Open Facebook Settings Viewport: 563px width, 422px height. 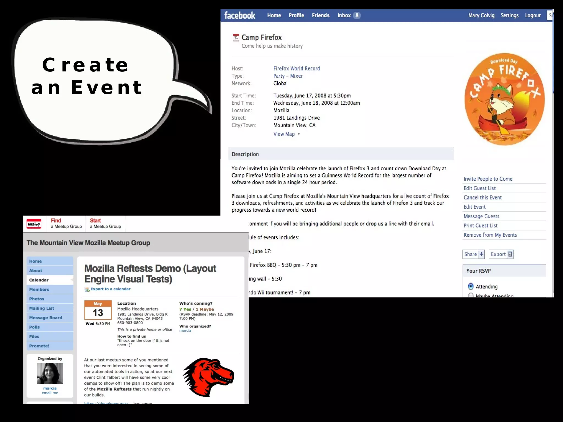tap(509, 15)
